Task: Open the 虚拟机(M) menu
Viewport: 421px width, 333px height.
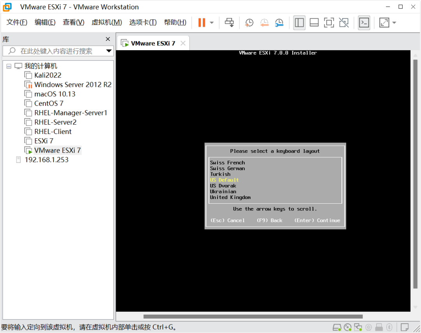Action: click(x=106, y=23)
